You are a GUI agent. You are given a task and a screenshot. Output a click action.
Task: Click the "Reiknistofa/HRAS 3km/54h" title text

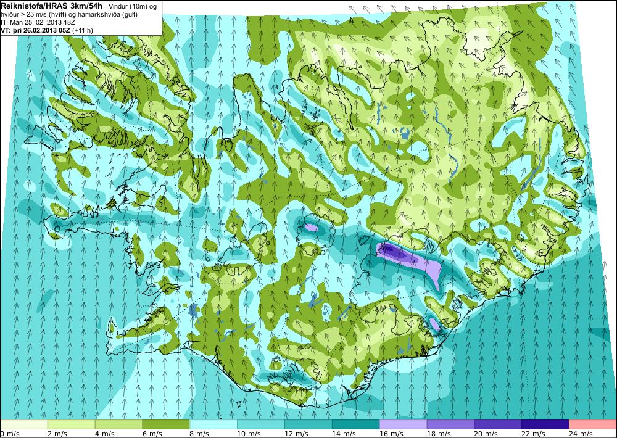[x=52, y=6]
